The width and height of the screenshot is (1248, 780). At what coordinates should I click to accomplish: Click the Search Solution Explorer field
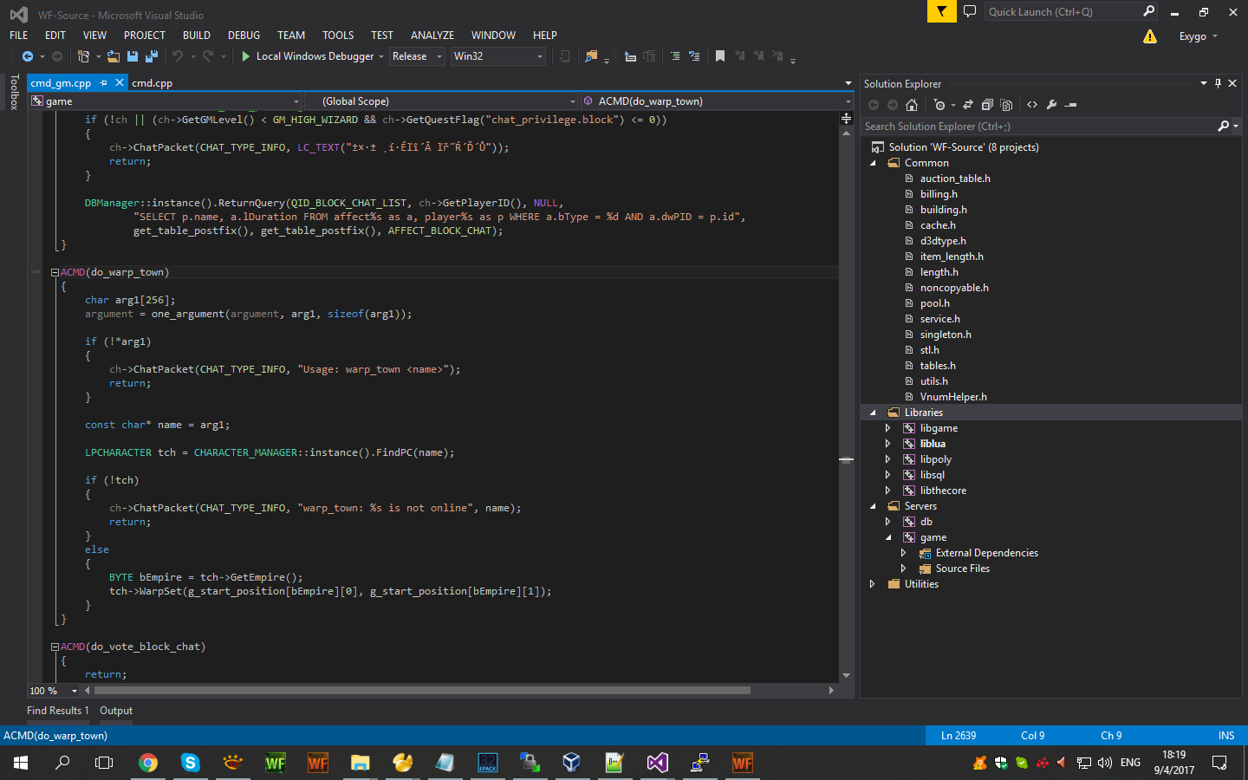1040,127
